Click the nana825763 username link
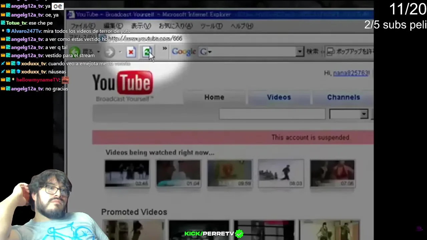Screen dimensions: 427x240 351,73
